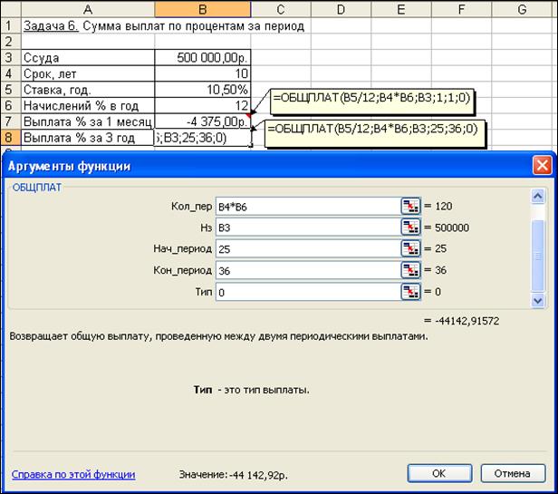Select row 7 header
The width and height of the screenshot is (558, 494).
tap(9, 121)
